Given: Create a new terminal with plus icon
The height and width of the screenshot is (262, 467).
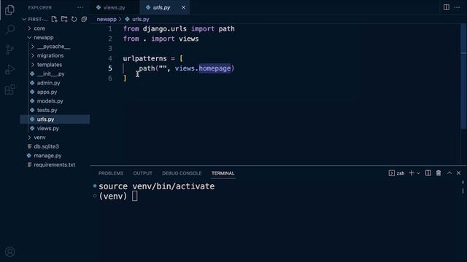Looking at the screenshot, I should (412, 173).
